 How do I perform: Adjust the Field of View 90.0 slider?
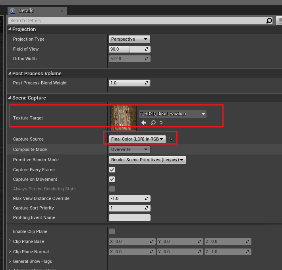pos(129,49)
